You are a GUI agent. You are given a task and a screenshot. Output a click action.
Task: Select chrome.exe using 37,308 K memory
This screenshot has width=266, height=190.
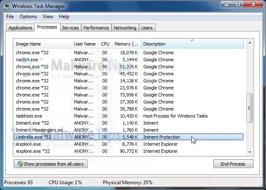[129, 102]
